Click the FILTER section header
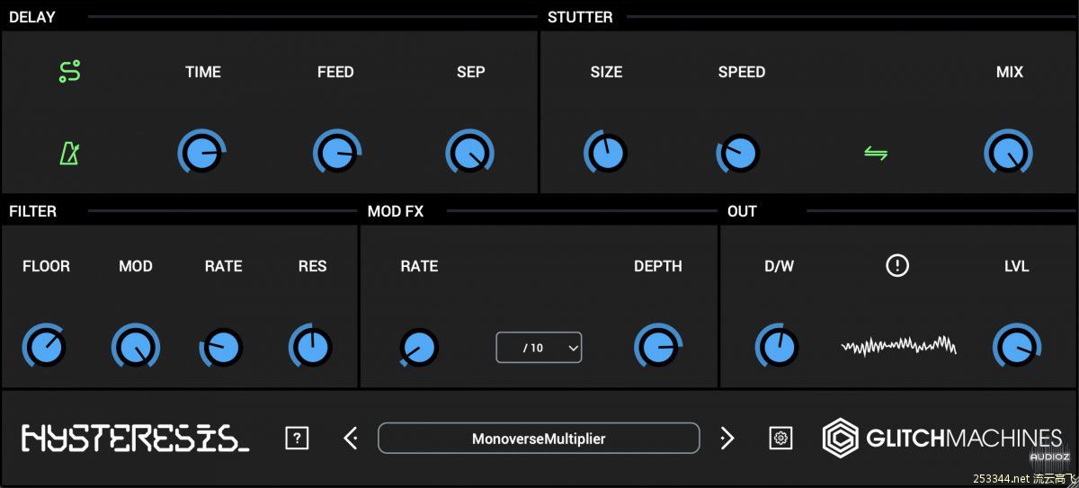Viewport: 1079px width, 488px height. pos(33,211)
